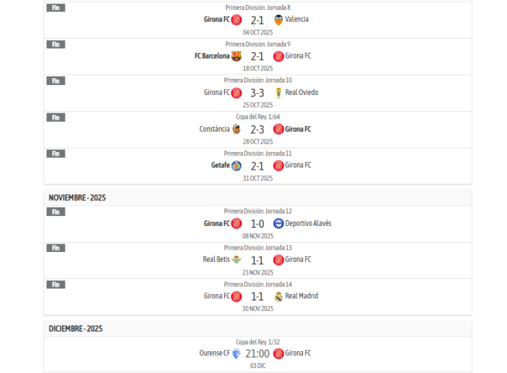Click the DICIEMBRE - 2025 section header
Viewport: 507px width, 373px height.
pyautogui.click(x=75, y=329)
